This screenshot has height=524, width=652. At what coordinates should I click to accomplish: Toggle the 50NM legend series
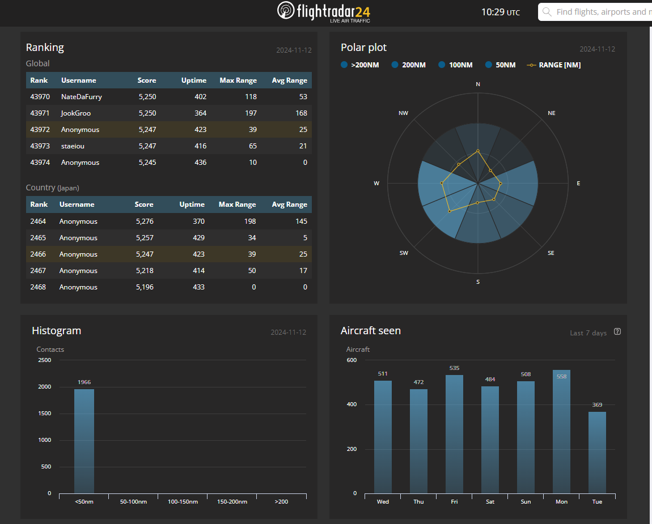(x=501, y=65)
